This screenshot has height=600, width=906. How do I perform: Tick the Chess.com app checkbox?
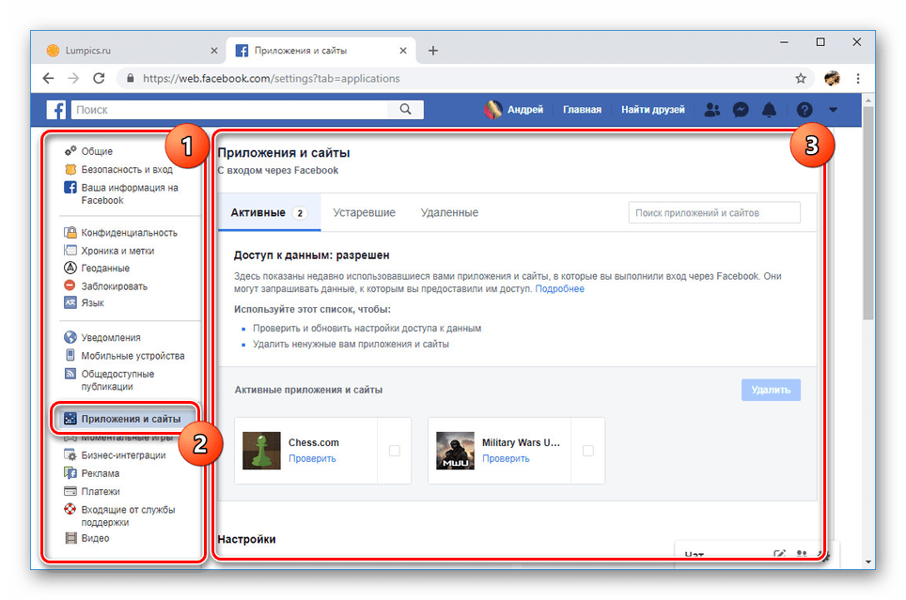(394, 451)
